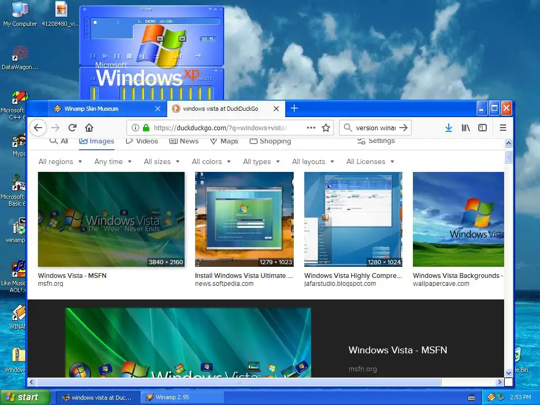The image size is (540, 405).
Task: Switch to All search results
Action: click(59, 141)
